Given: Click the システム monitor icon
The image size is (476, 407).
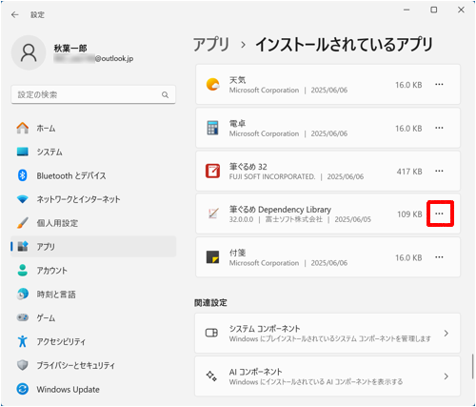Looking at the screenshot, I should pos(23,152).
